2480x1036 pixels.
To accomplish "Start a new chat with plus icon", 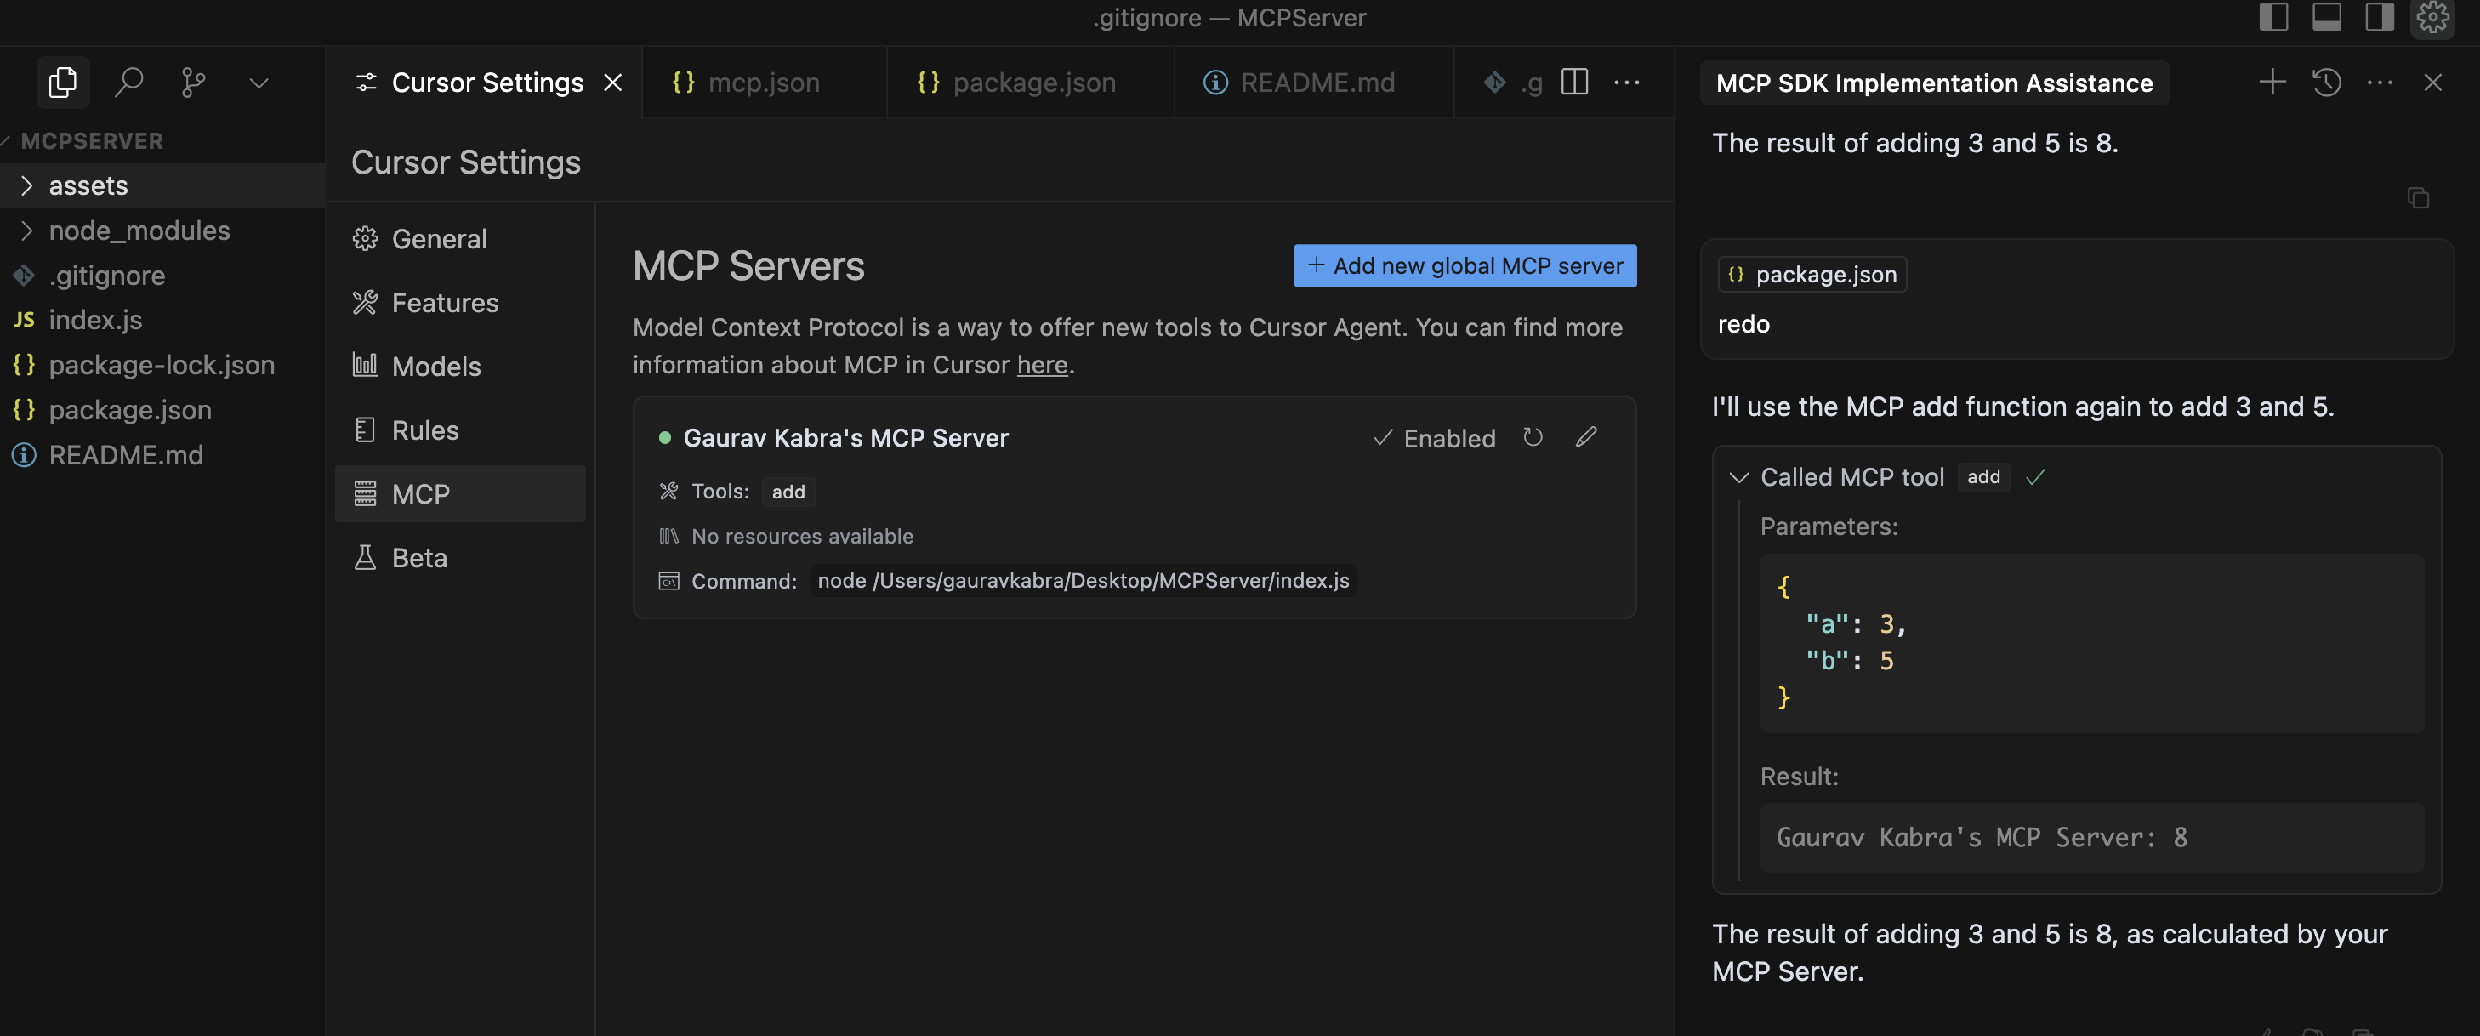I will point(2272,83).
